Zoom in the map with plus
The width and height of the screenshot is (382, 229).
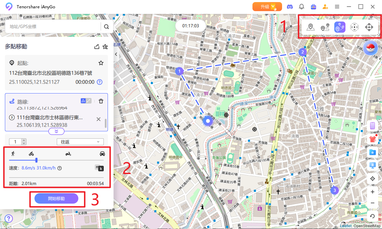click(373, 192)
